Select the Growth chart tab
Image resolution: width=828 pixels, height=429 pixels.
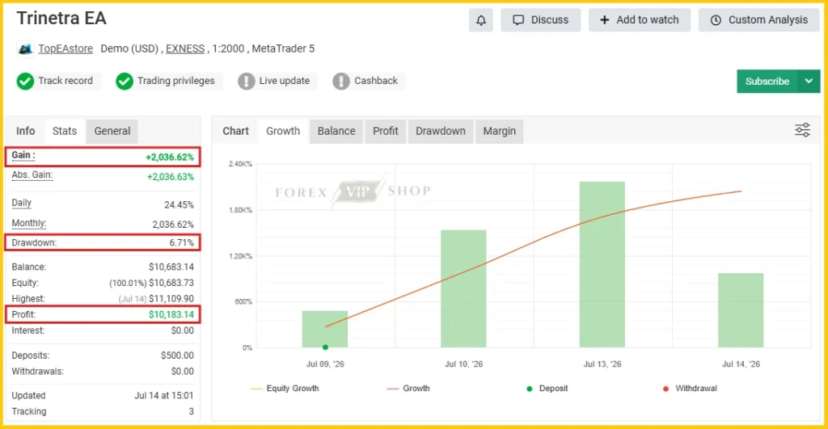pos(283,131)
